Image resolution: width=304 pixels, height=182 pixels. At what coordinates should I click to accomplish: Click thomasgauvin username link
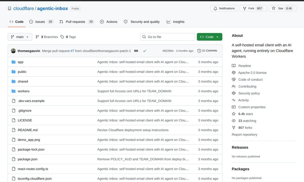click(x=29, y=51)
